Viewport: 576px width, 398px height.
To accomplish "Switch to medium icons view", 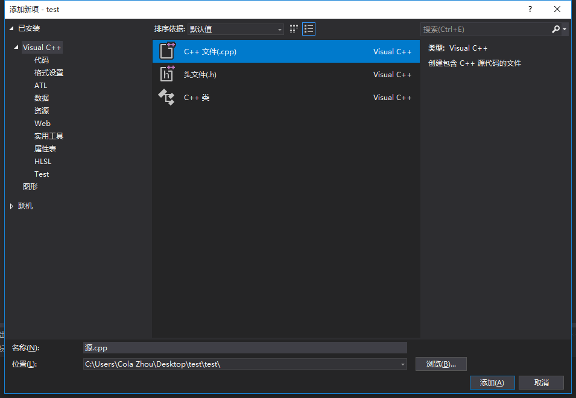I will click(x=294, y=28).
